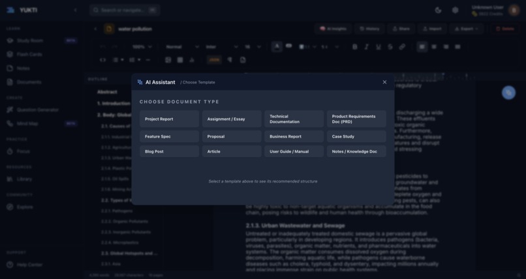Click the YUKTI logo icon
This screenshot has height=279, width=526.
pos(10,10)
